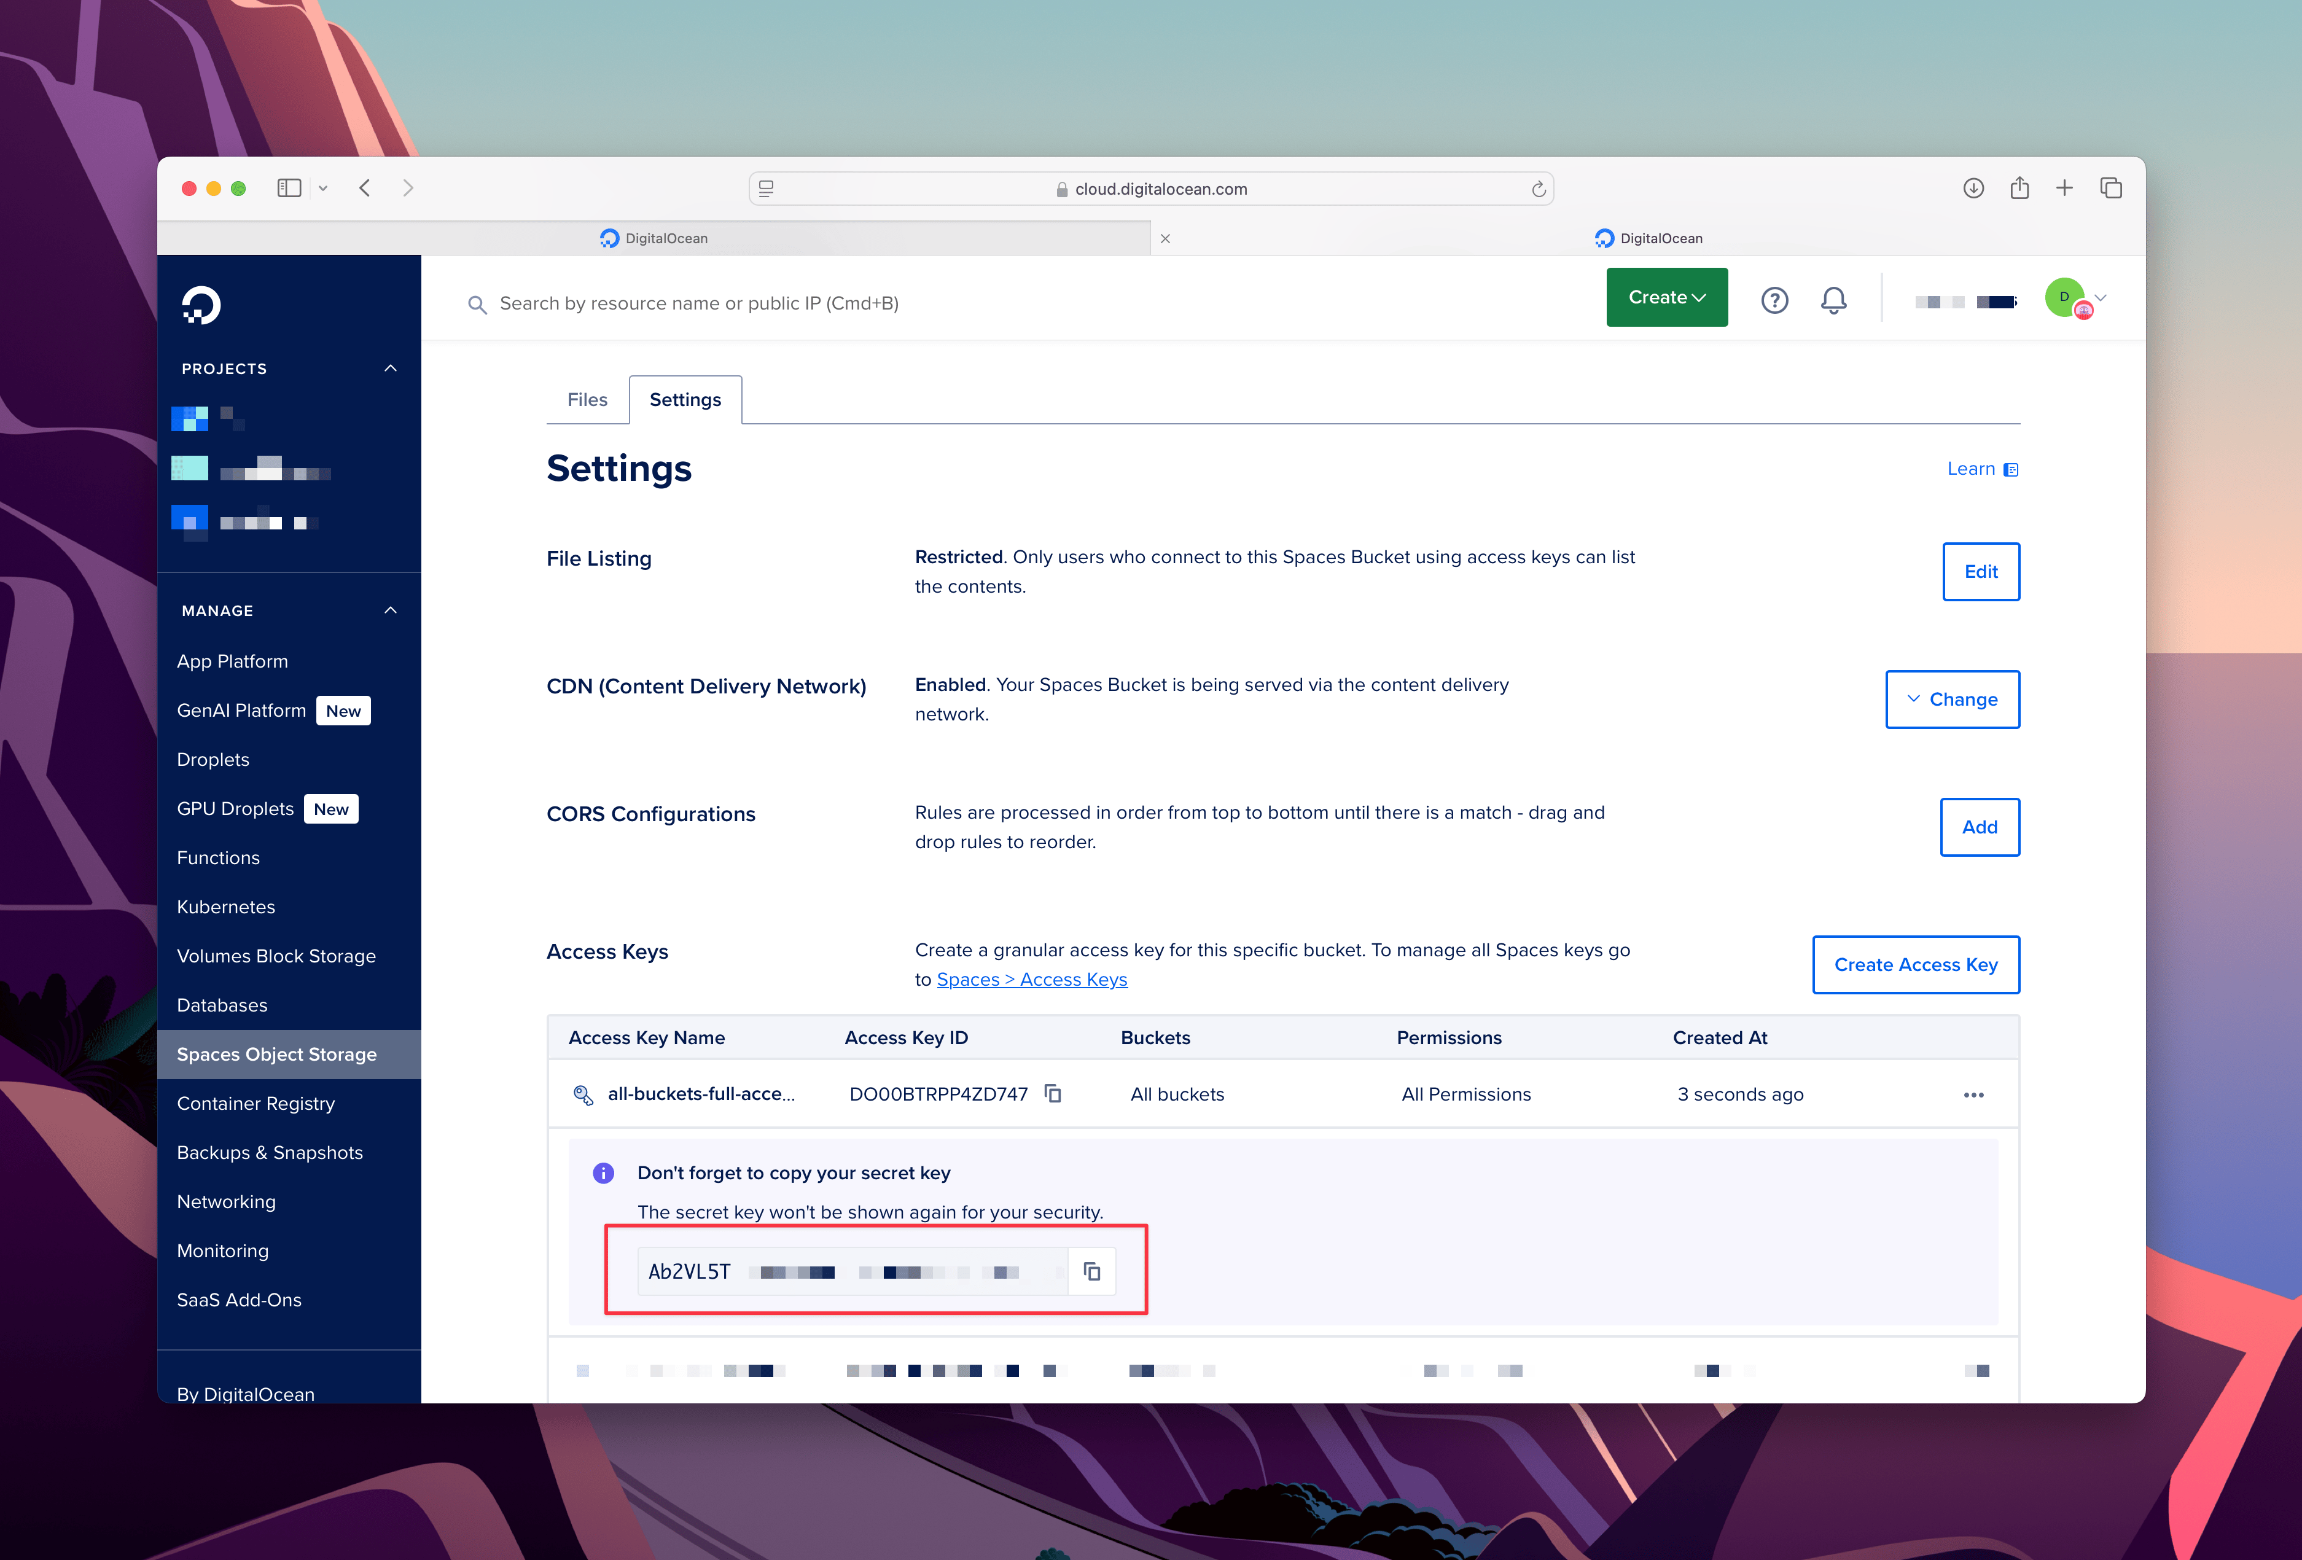Open Monitoring

click(222, 1251)
